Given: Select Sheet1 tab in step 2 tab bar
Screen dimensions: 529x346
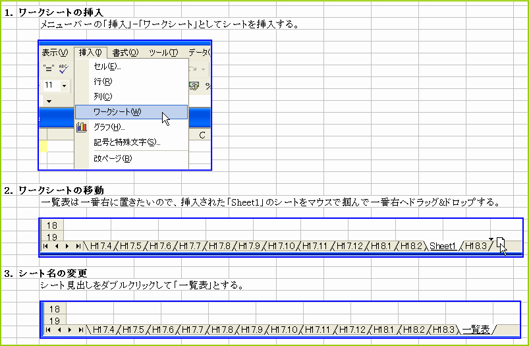Looking at the screenshot, I should point(443,246).
